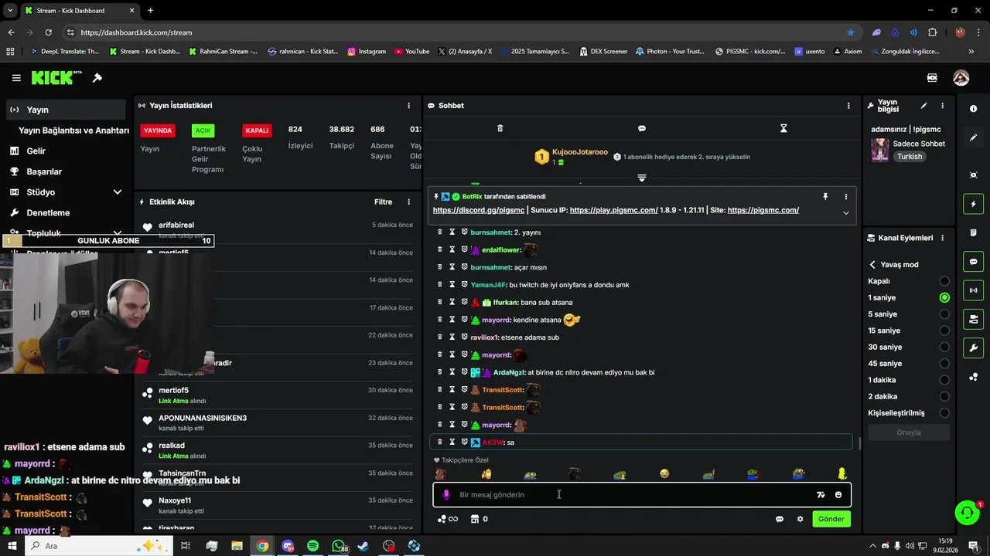The width and height of the screenshot is (990, 556).
Task: Click the broadcast signal icon in right sidebar
Action: tap(974, 290)
